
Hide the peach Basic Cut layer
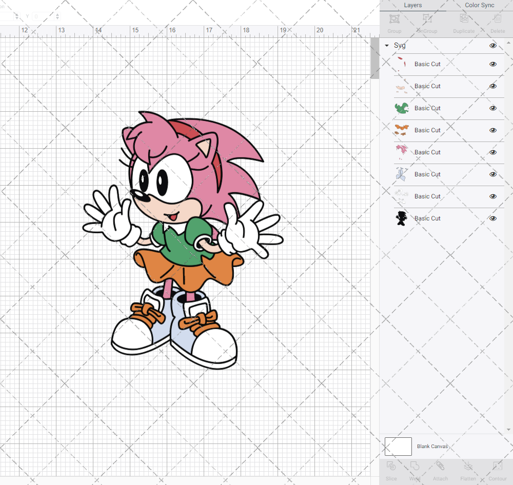[x=492, y=86]
